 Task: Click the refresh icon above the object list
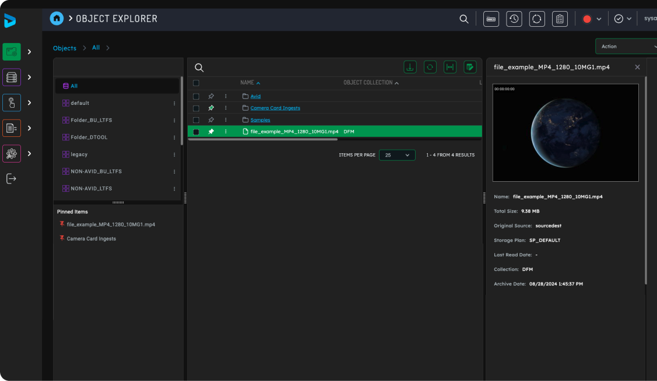430,67
